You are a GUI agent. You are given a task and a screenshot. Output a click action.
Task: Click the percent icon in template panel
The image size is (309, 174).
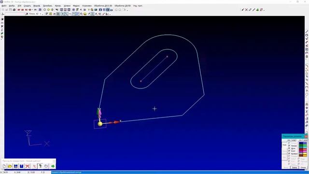(34, 166)
